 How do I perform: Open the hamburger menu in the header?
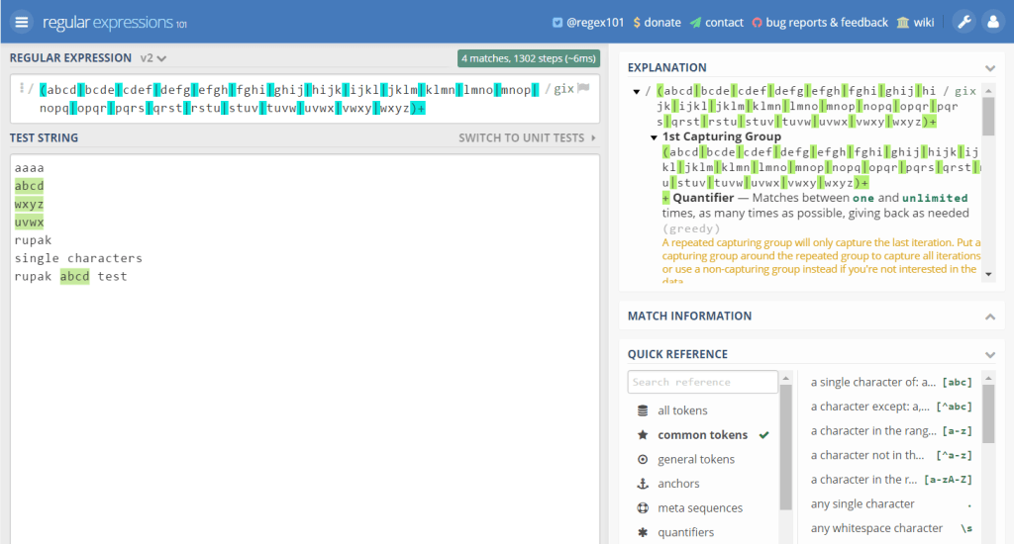[x=22, y=22]
